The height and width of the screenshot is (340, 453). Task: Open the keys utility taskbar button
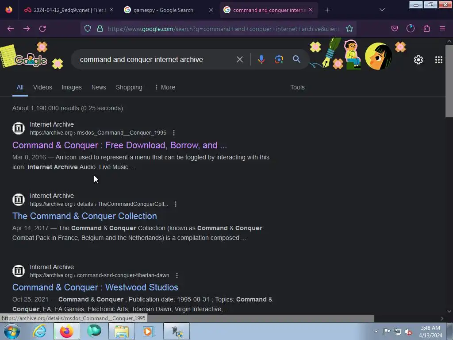(x=177, y=331)
